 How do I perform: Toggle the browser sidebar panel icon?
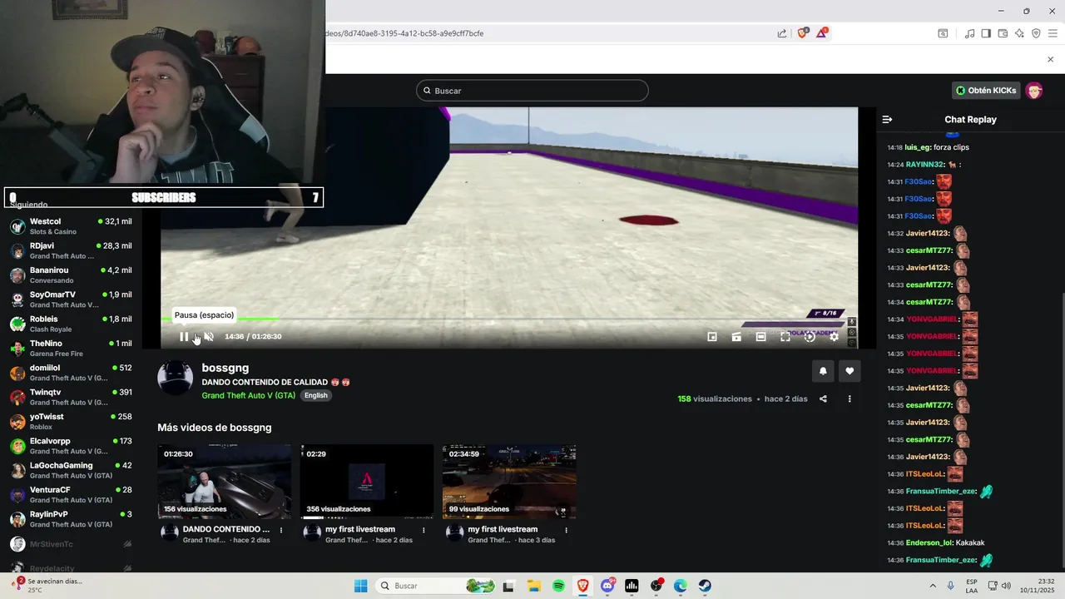tap(986, 33)
